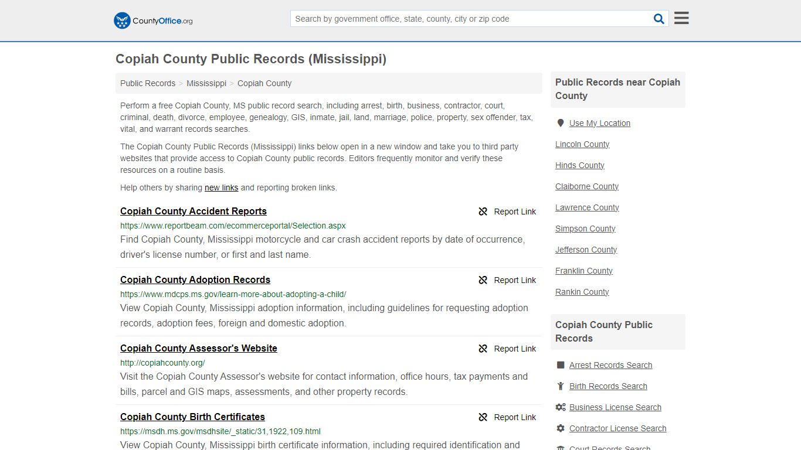
Task: Click the Accident Reports broken-link icon
Action: pyautogui.click(x=483, y=212)
